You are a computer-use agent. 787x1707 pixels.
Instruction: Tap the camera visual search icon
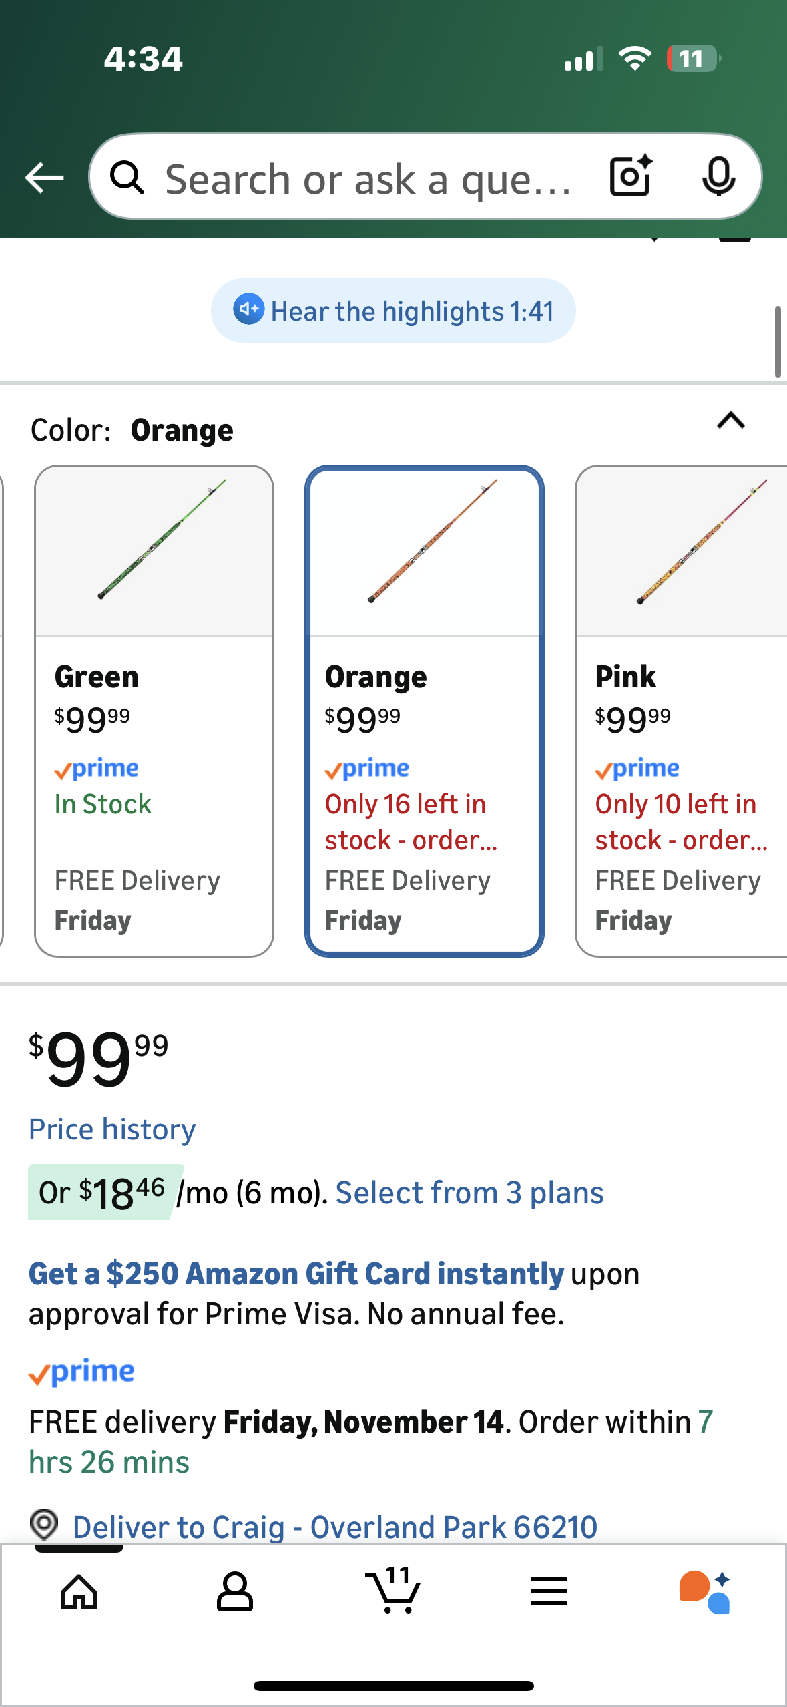pyautogui.click(x=628, y=177)
